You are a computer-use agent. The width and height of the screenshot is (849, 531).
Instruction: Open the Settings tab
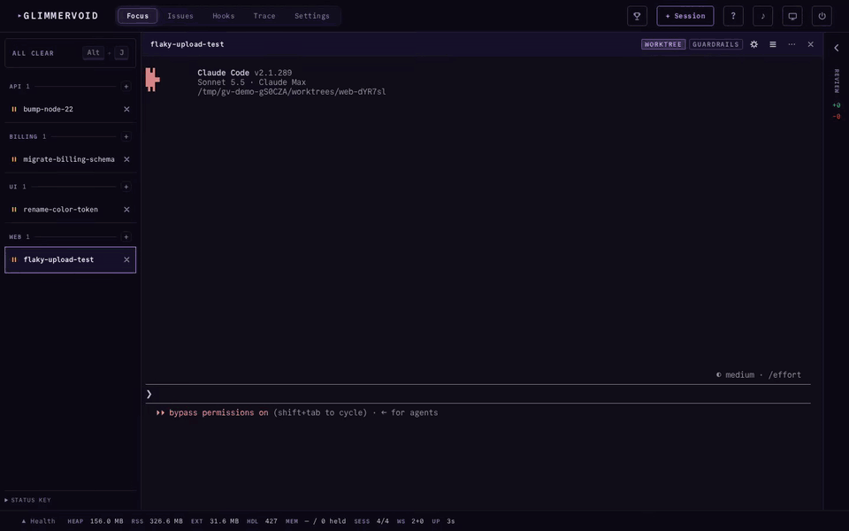pos(312,16)
